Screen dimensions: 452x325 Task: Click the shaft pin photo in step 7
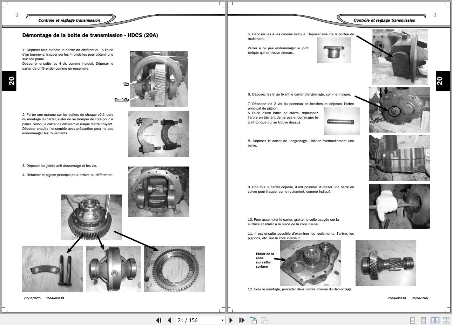[342, 121]
